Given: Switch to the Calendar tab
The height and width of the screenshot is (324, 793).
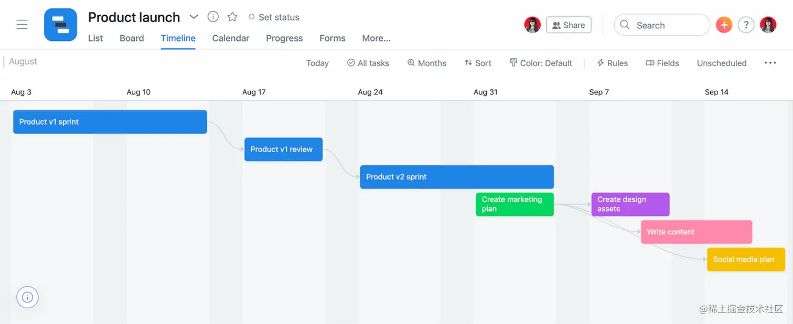Looking at the screenshot, I should (x=230, y=38).
